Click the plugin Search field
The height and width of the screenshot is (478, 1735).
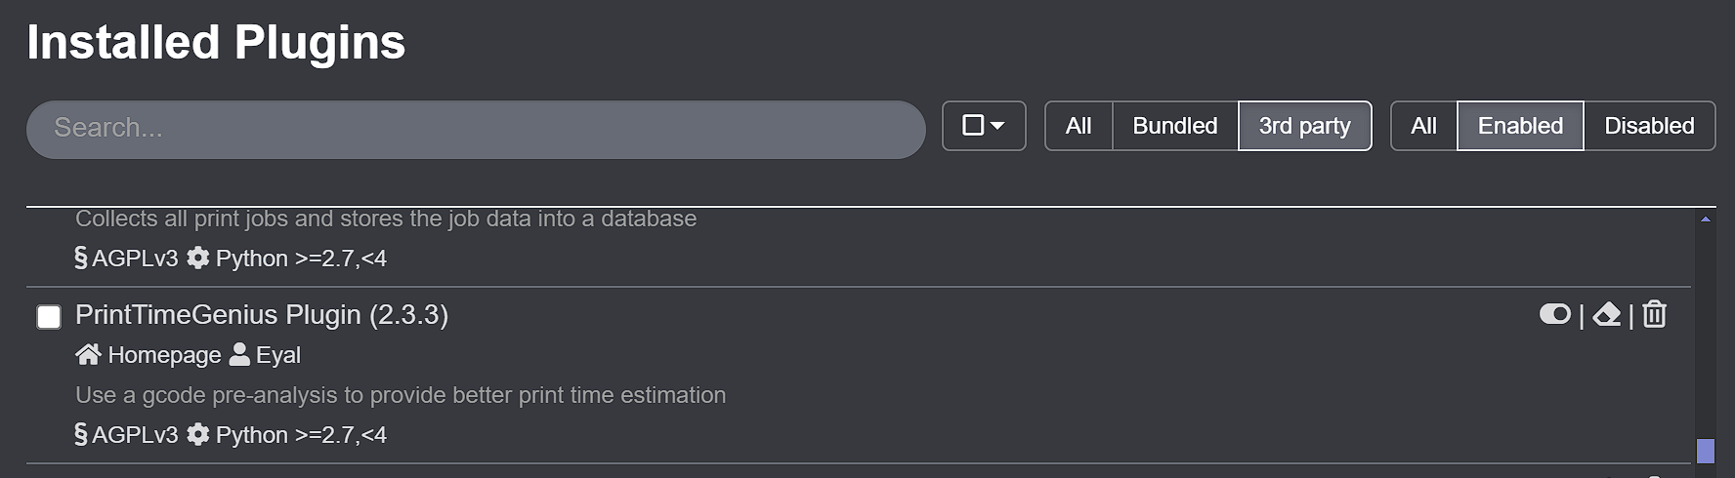(x=476, y=129)
